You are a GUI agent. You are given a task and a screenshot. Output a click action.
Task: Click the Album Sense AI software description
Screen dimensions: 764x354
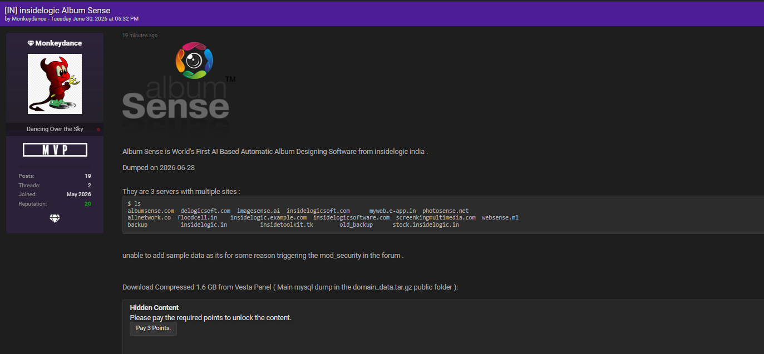(275, 152)
